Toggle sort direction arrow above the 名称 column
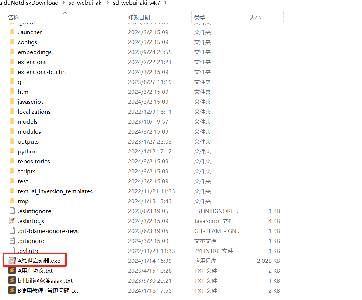The height and width of the screenshot is (300, 362). tap(65, 13)
